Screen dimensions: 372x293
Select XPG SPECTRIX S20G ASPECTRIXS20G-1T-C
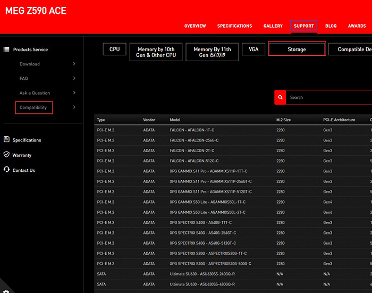pos(208,253)
